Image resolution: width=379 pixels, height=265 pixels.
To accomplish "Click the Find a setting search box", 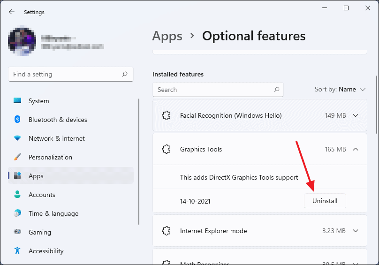I will point(70,74).
